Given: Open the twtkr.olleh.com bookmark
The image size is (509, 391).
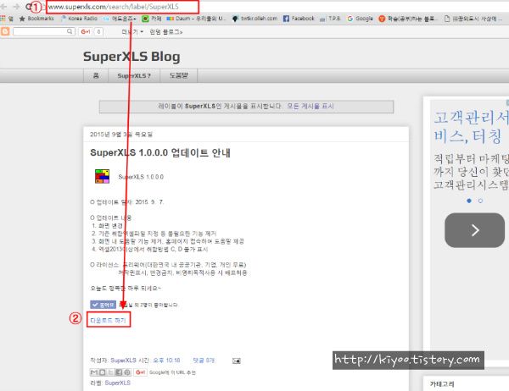Looking at the screenshot, I should (x=255, y=19).
